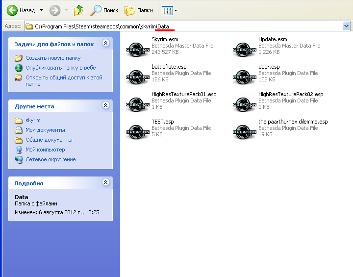The image size is (353, 277).
Task: Click the Задачи для файлов и папок header
Action: click(x=54, y=44)
